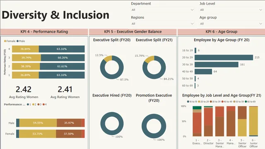
Task: Select the 60 to 69 age group bar
Action: point(195,86)
